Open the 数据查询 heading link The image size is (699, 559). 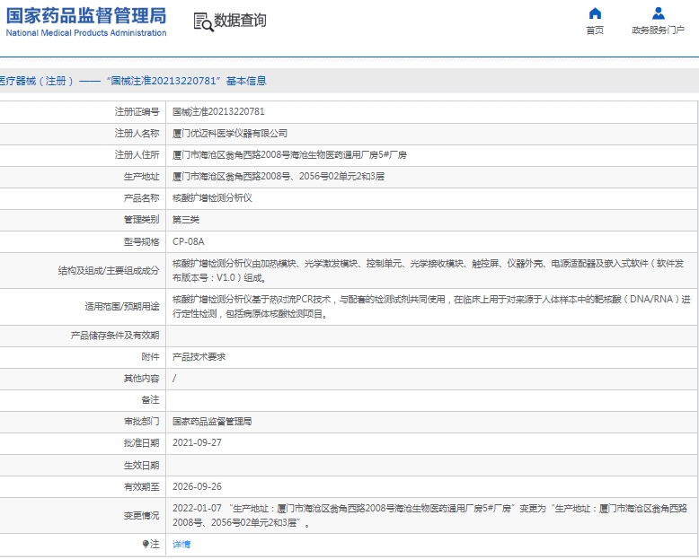click(x=240, y=21)
